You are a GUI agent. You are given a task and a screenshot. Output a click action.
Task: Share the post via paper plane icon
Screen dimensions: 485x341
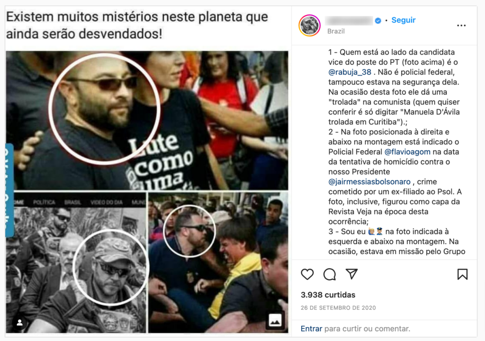pos(352,274)
